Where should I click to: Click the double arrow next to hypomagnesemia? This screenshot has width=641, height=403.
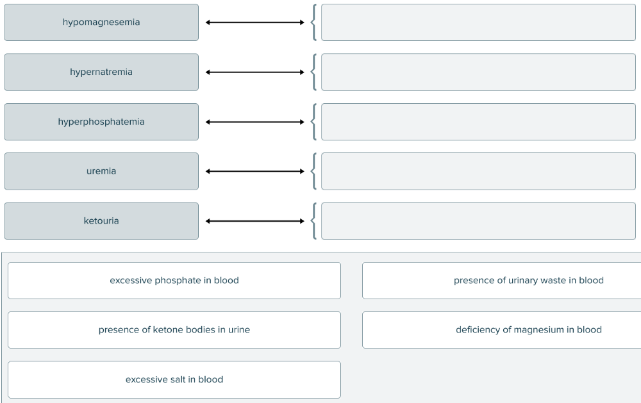(255, 22)
